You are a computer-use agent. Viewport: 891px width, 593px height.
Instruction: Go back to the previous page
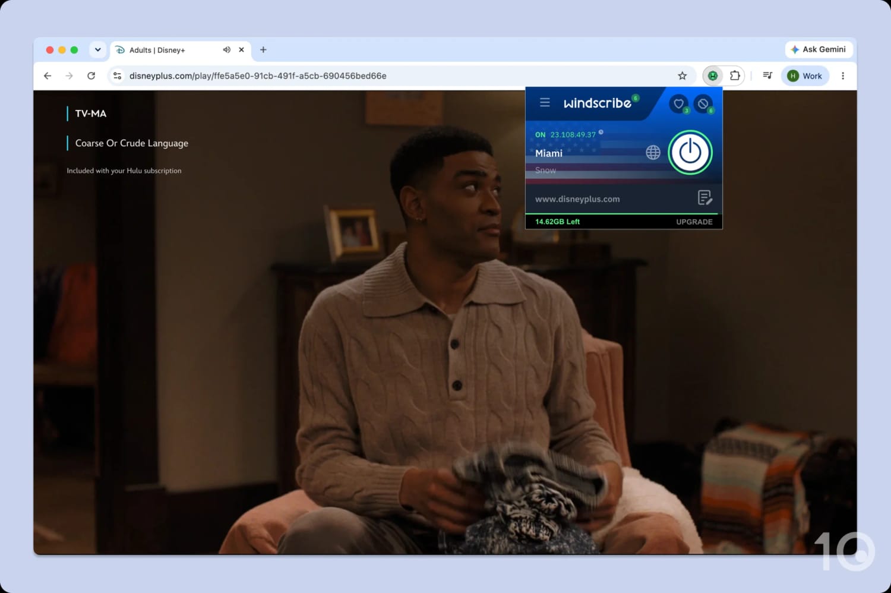point(48,75)
